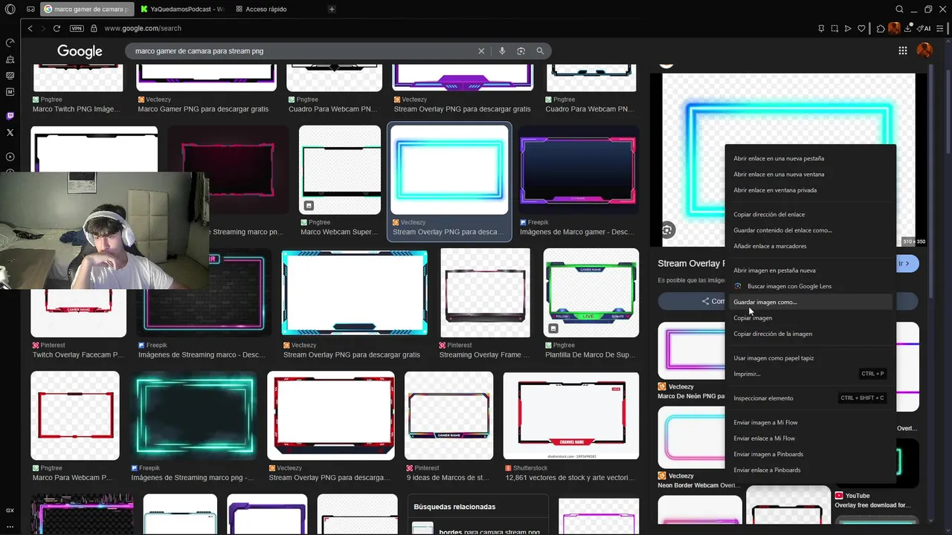Open 9 ideas de Marcos Pinterest link

point(448,478)
